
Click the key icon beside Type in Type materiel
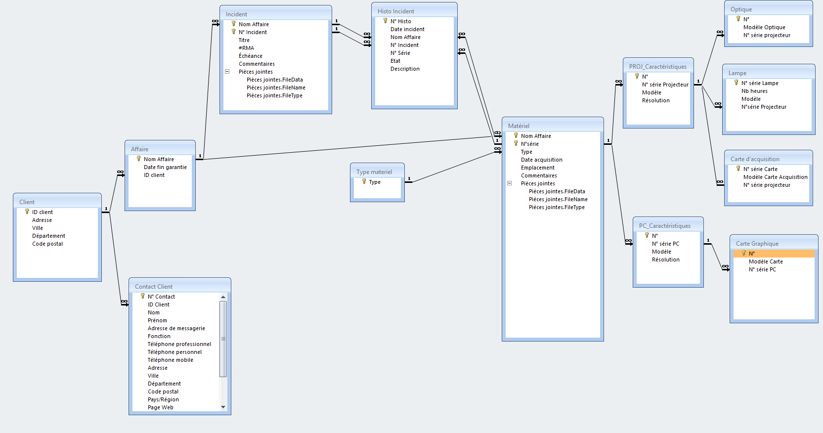click(x=364, y=181)
